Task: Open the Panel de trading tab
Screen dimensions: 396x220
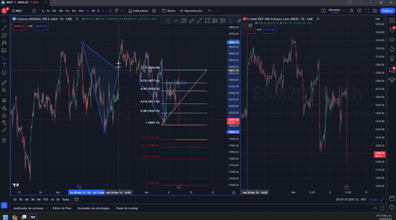Action: [127, 208]
